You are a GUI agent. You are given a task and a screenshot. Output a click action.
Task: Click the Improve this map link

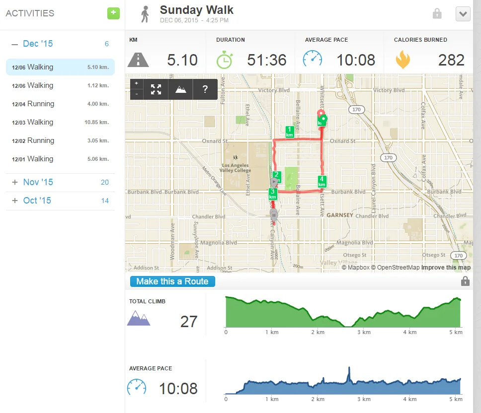tap(446, 268)
